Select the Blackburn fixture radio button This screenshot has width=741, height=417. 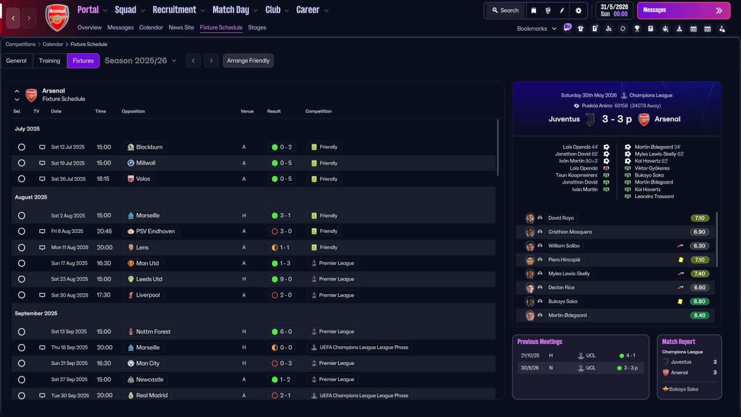[x=21, y=147]
